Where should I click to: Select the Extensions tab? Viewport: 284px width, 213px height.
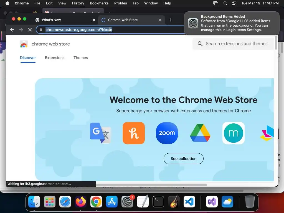[x=55, y=58]
